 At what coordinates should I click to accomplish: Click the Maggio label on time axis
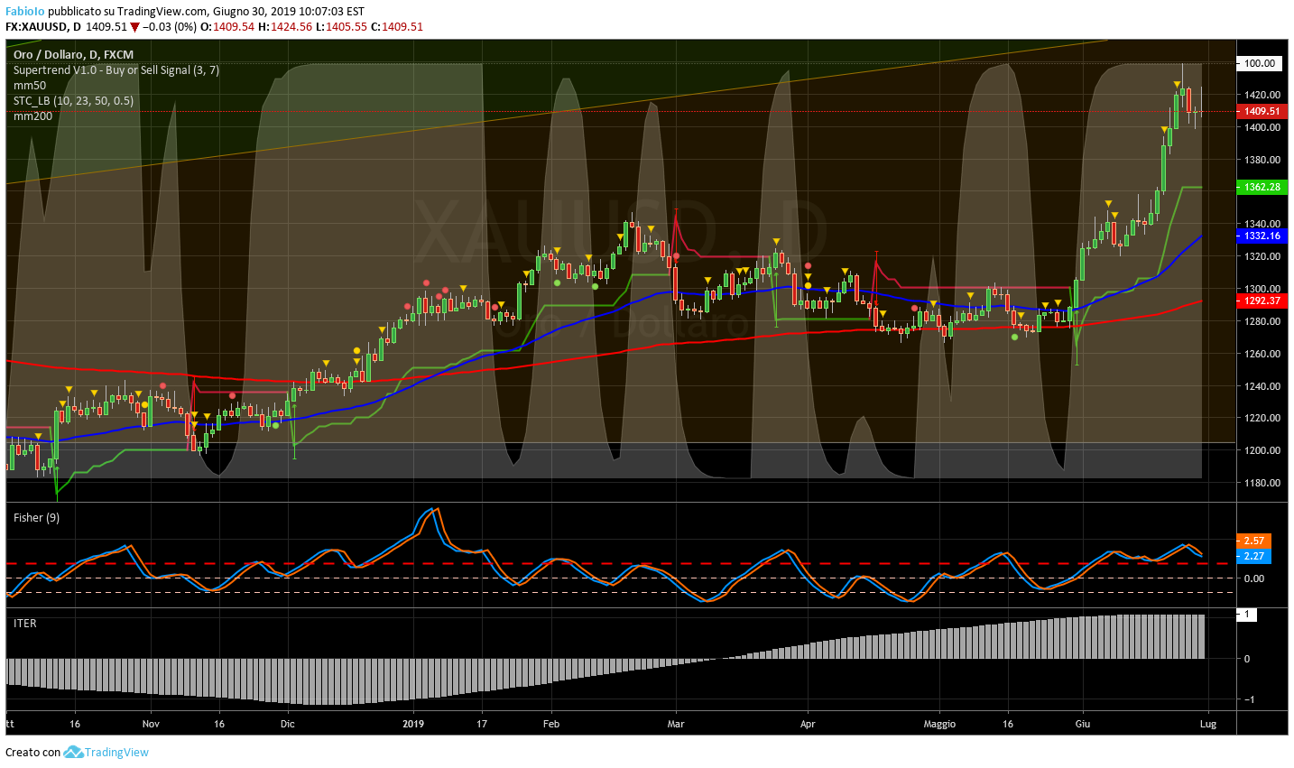click(939, 724)
